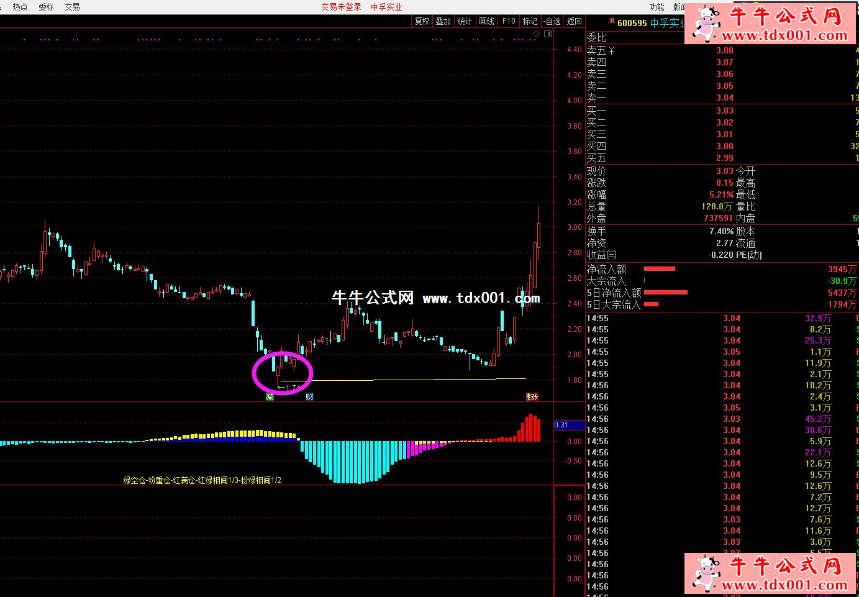Click the diamond marker icon above chart

(x=537, y=34)
